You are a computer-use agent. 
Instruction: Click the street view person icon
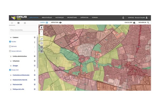41,27
